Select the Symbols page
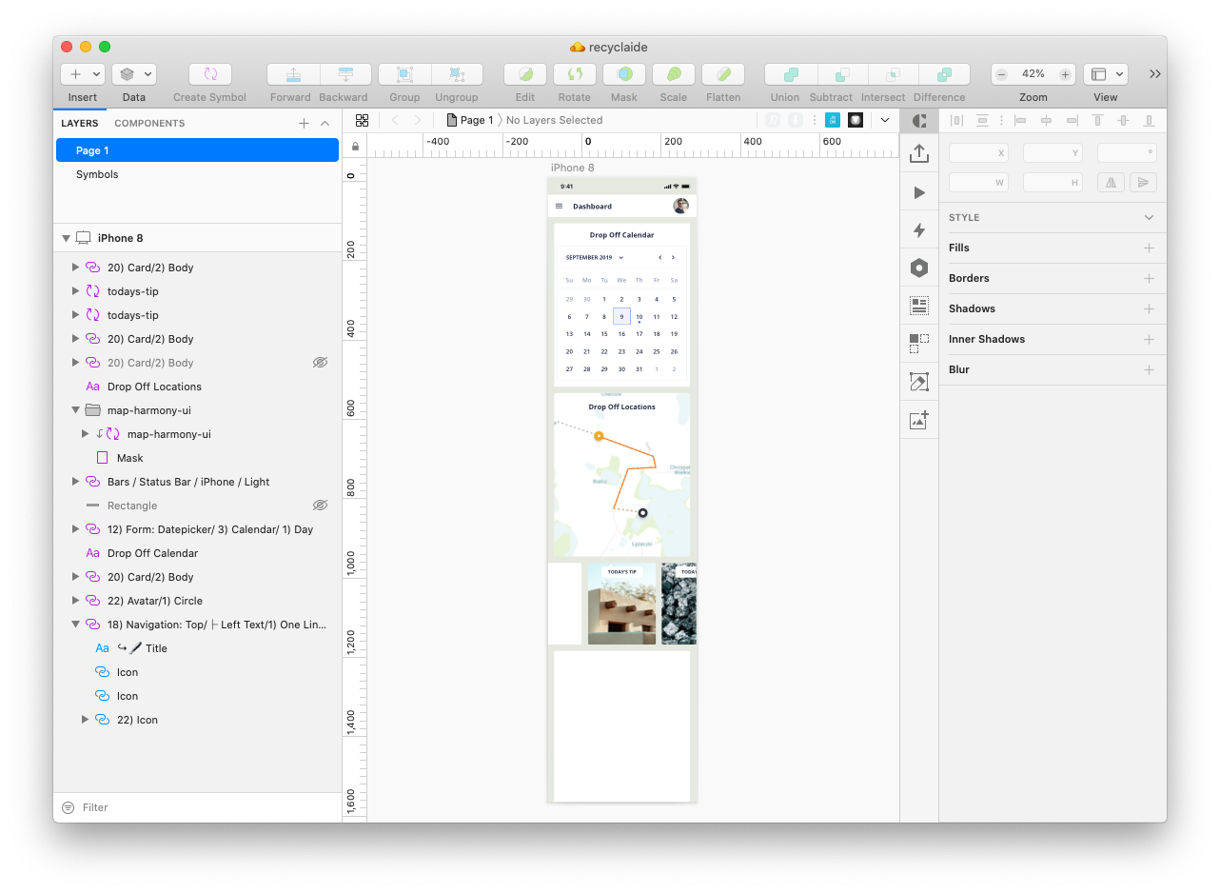 pyautogui.click(x=97, y=174)
